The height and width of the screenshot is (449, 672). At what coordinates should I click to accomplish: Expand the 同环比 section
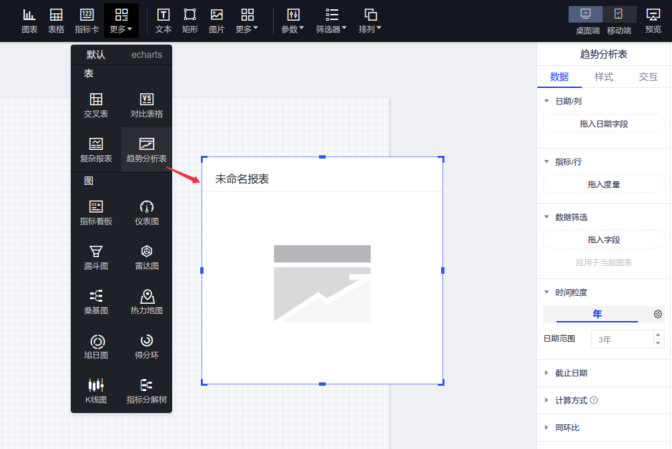pos(567,428)
